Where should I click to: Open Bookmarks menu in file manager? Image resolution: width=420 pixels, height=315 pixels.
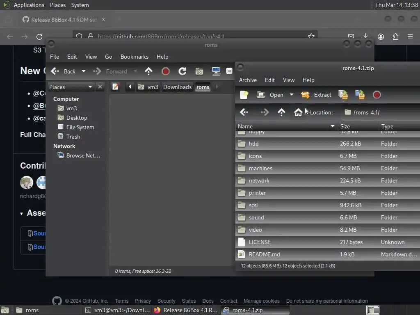(135, 57)
